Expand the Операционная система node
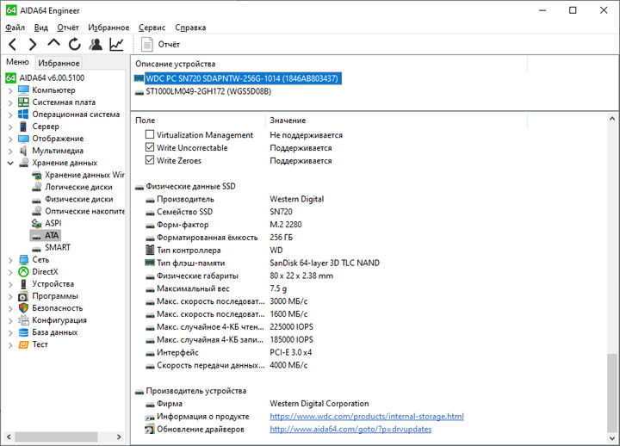620x446 pixels. tap(10, 115)
